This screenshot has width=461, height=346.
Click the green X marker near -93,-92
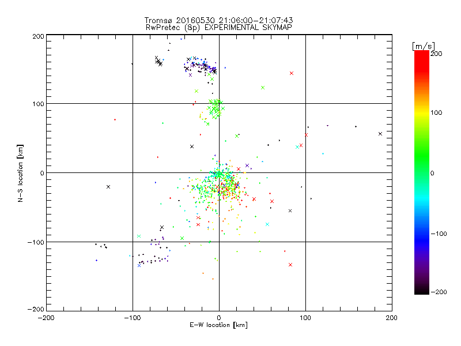139,236
